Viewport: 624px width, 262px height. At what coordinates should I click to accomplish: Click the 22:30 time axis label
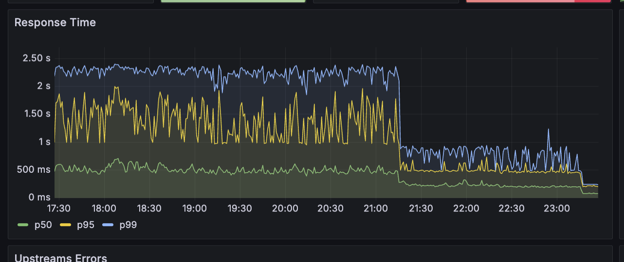[x=511, y=208]
